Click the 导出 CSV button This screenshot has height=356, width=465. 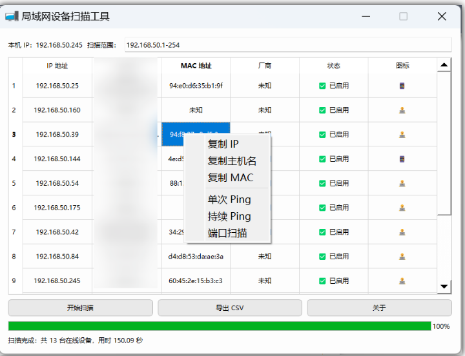229,308
